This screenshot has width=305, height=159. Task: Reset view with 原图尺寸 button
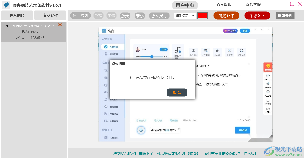pos(159,16)
